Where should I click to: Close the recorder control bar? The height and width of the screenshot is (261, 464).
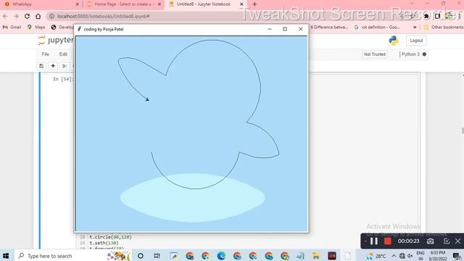point(457,241)
